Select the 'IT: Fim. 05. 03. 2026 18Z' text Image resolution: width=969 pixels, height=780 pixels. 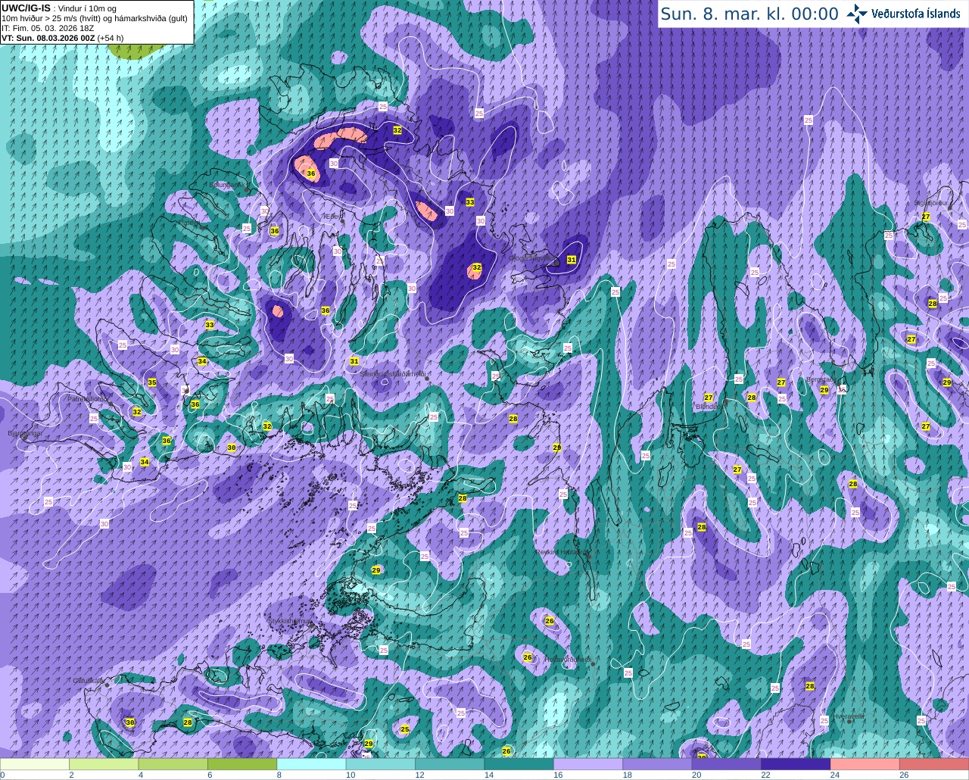tap(48, 28)
